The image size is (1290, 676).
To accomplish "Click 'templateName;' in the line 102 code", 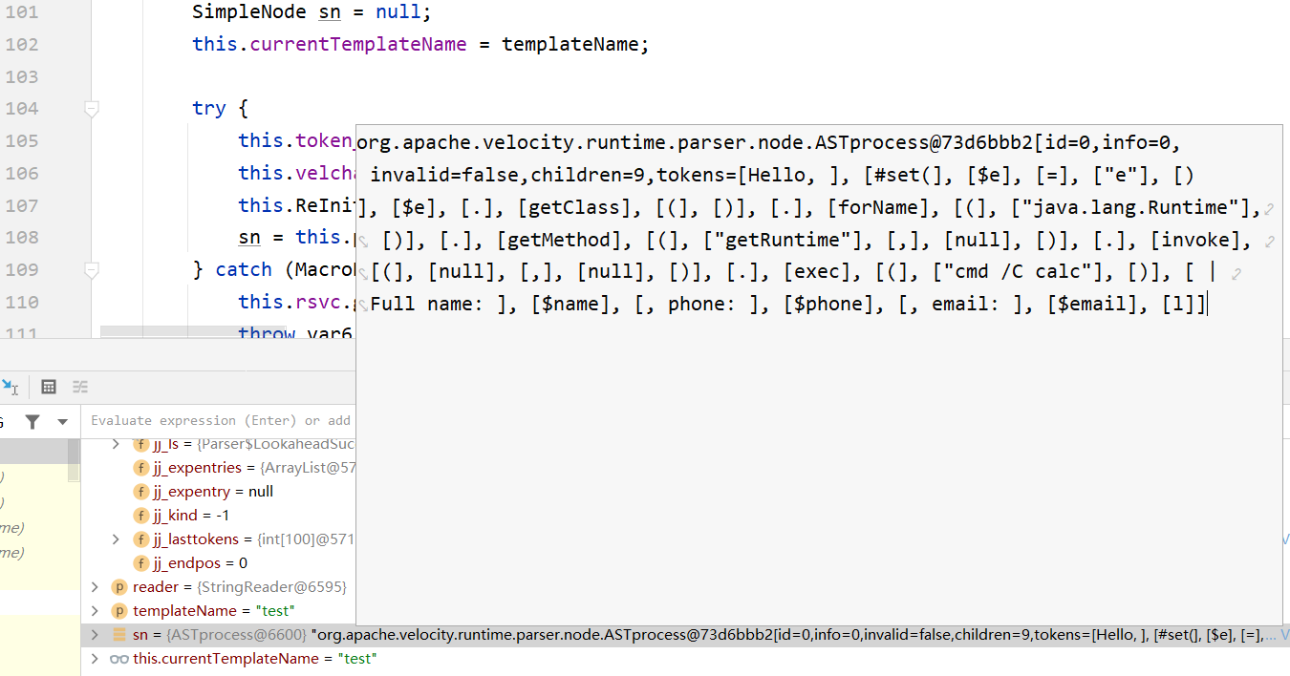I will (575, 44).
